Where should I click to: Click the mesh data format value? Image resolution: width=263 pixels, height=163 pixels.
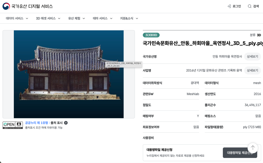click(257, 83)
